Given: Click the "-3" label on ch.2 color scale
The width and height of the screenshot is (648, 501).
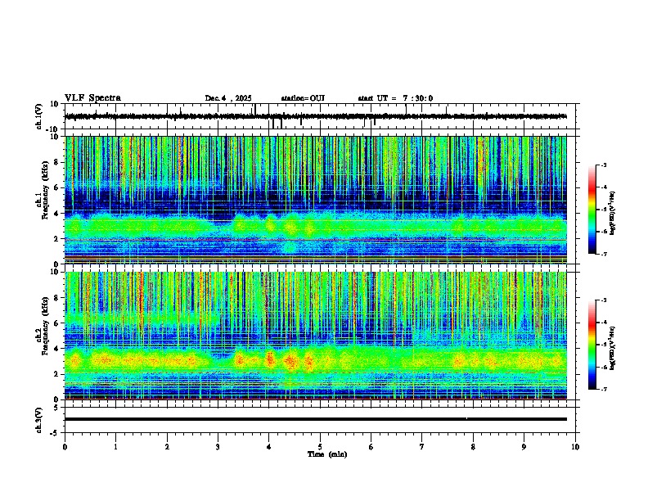Looking at the screenshot, I should pyautogui.click(x=604, y=300).
